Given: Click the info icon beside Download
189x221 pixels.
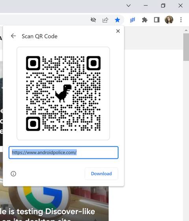Looking at the screenshot, I should click(13, 174).
